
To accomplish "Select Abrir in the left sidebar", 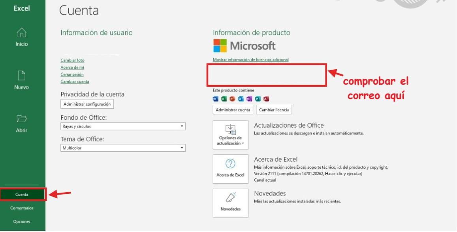I will pos(22,123).
